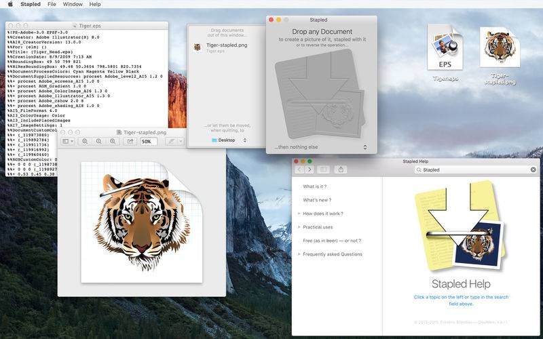Click the 'Drop any Document' heading
The image size is (543, 339).
pos(322,31)
